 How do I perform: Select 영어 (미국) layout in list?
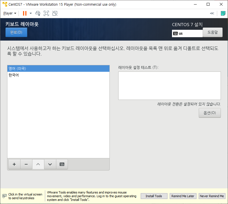point(58,68)
